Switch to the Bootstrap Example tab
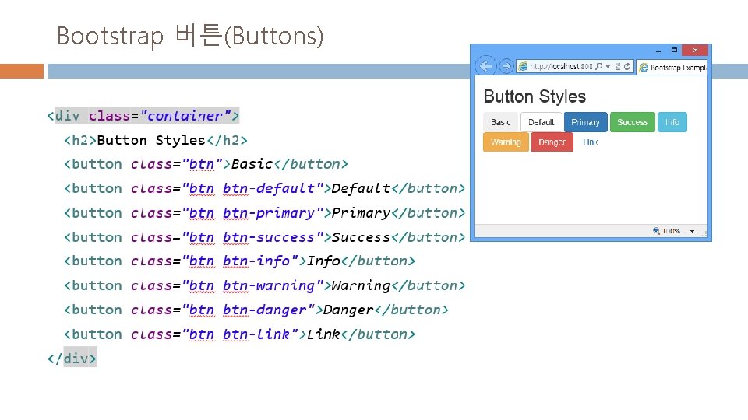Viewport: 748px width, 420px height. pyautogui.click(x=672, y=67)
